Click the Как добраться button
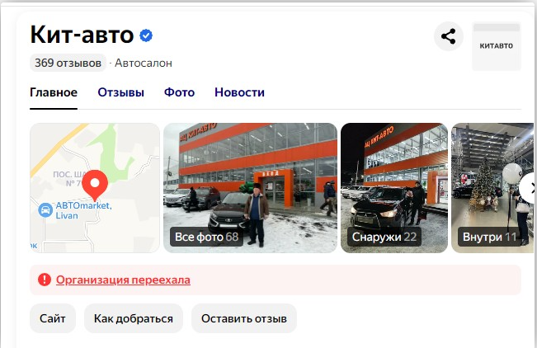The height and width of the screenshot is (348, 537). (134, 318)
